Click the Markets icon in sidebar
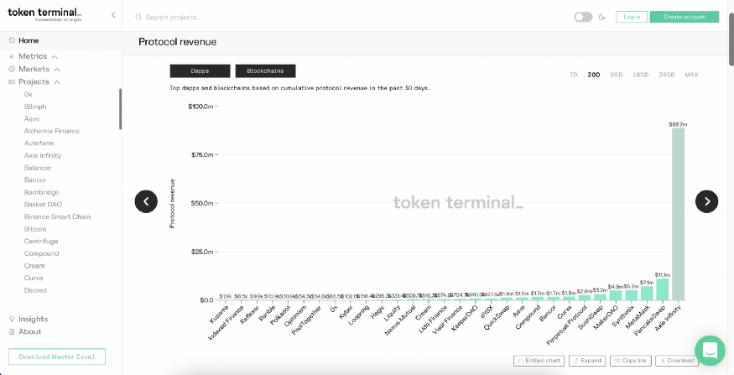 [12, 69]
